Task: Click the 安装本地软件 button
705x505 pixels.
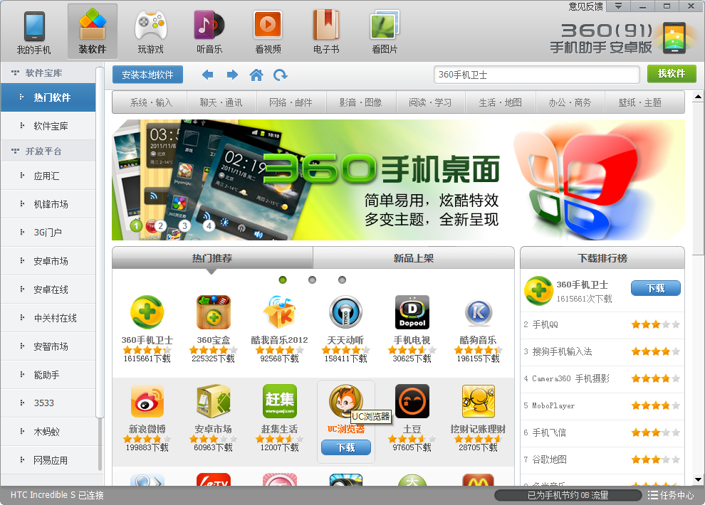Action: (x=147, y=75)
